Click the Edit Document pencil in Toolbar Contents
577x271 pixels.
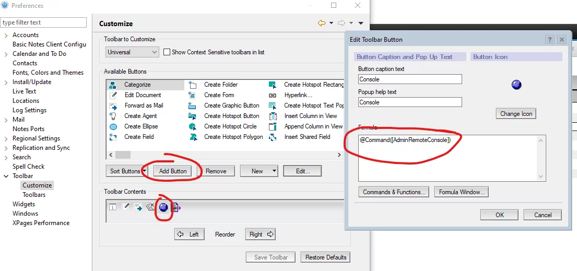[125, 207]
